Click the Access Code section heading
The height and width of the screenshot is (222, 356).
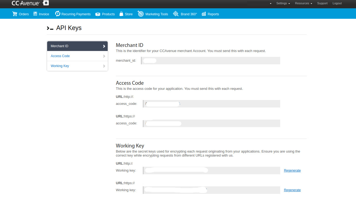click(130, 83)
